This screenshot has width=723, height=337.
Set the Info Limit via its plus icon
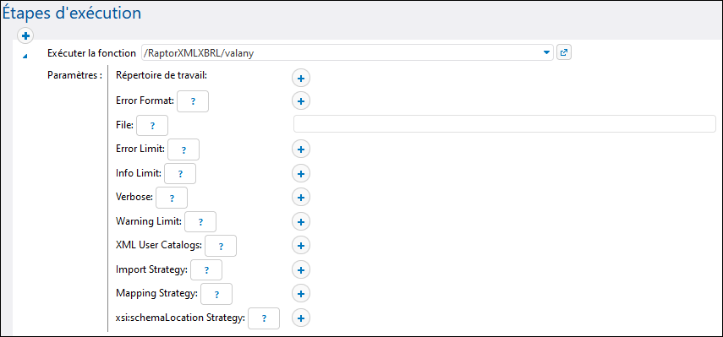click(x=301, y=173)
